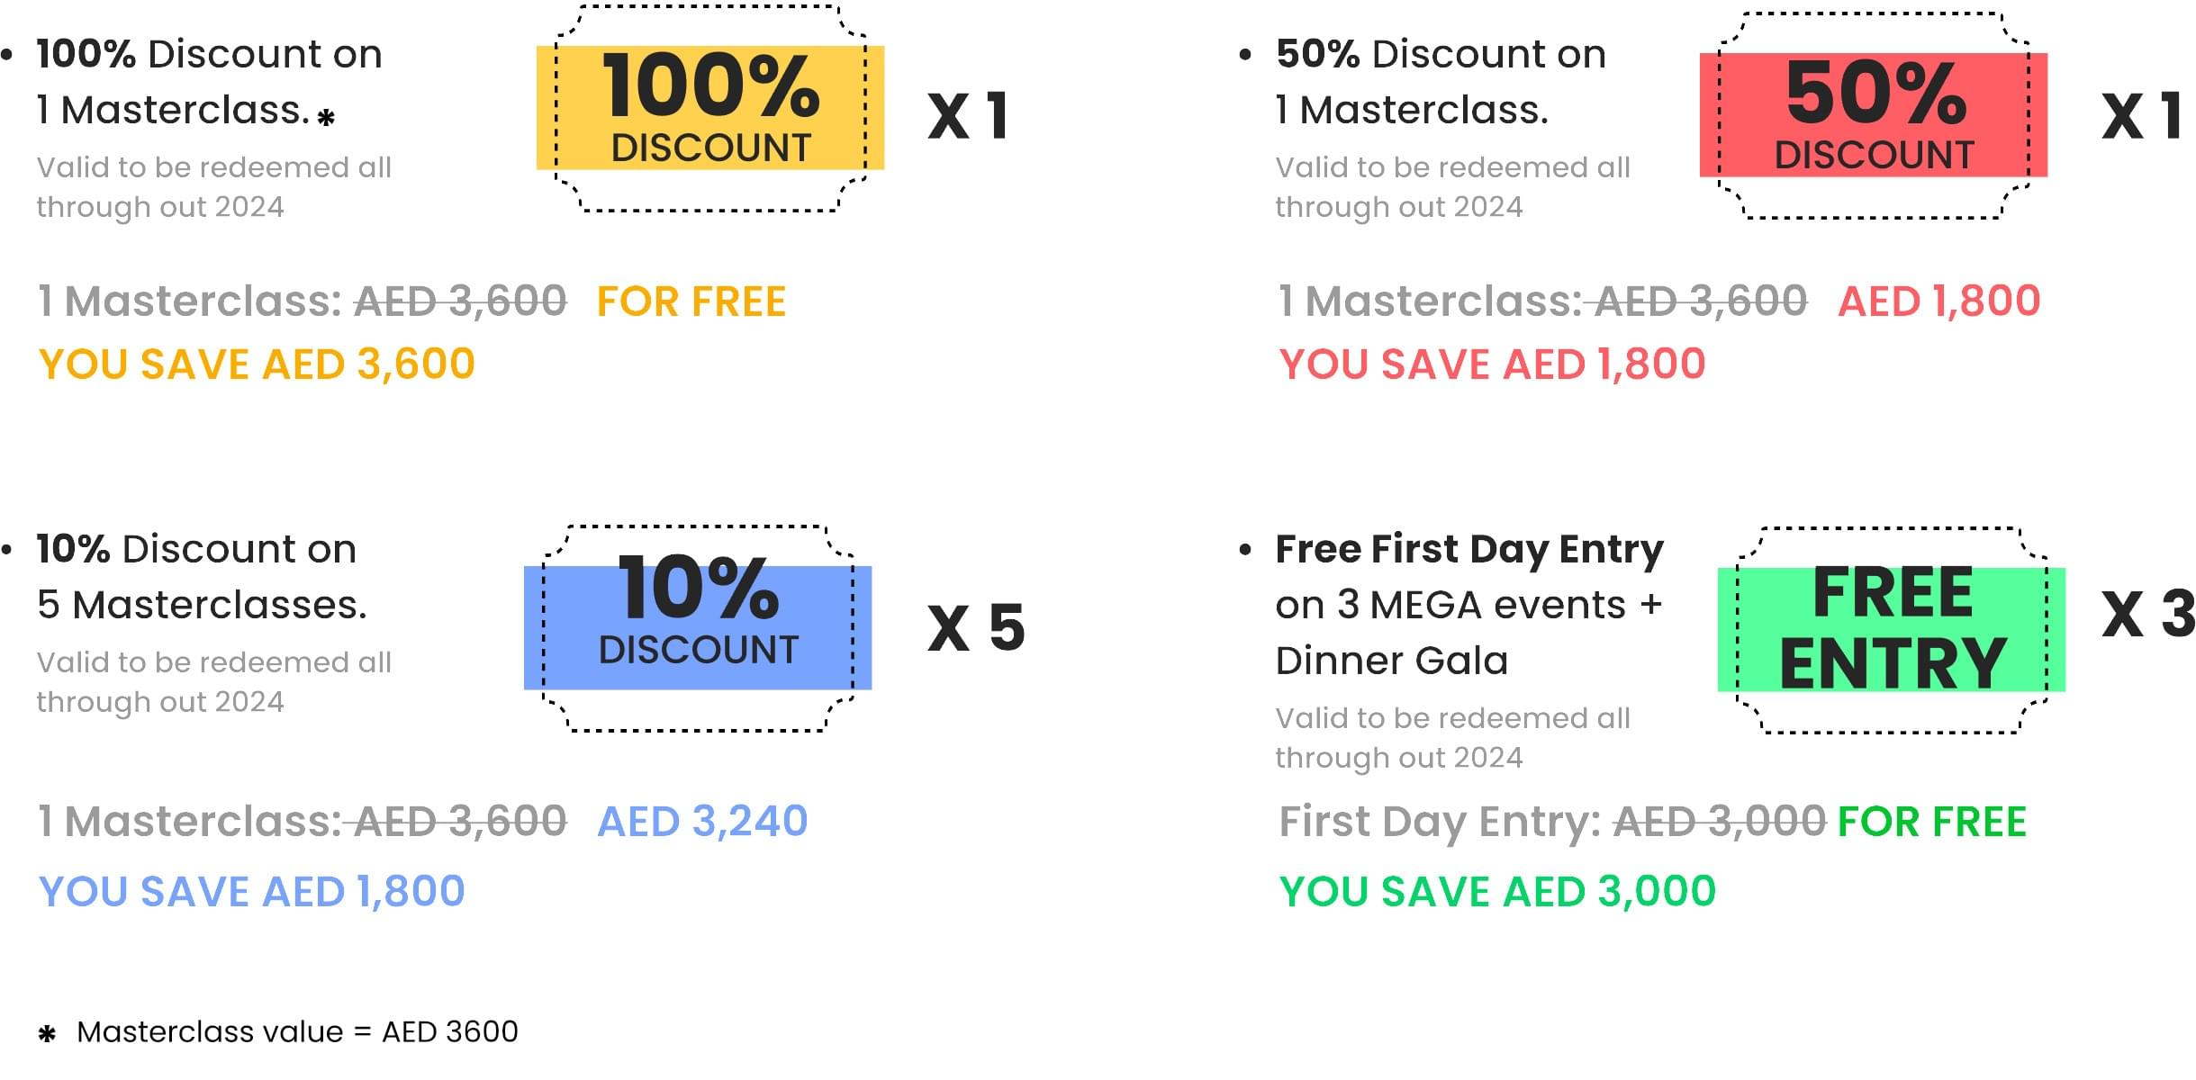
Task: Click the Masterclass value footnote
Action: [297, 1031]
